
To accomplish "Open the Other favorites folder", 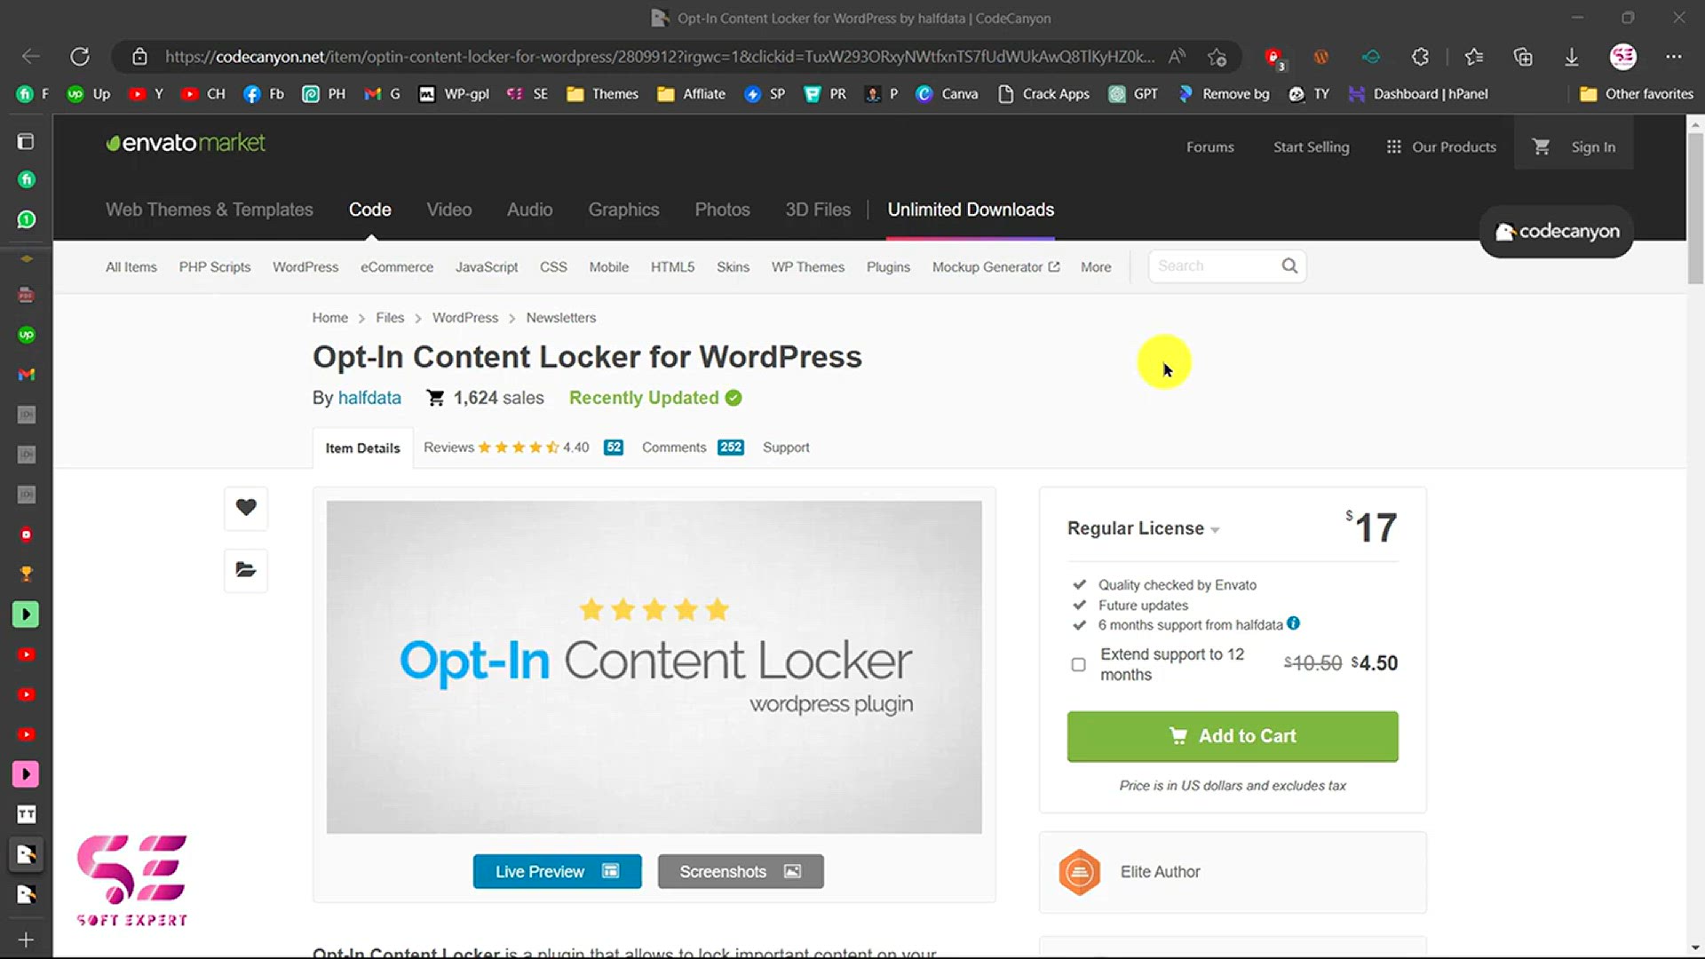I will pos(1637,94).
